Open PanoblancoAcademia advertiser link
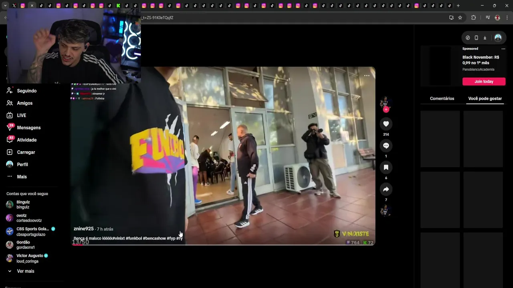 point(478,70)
